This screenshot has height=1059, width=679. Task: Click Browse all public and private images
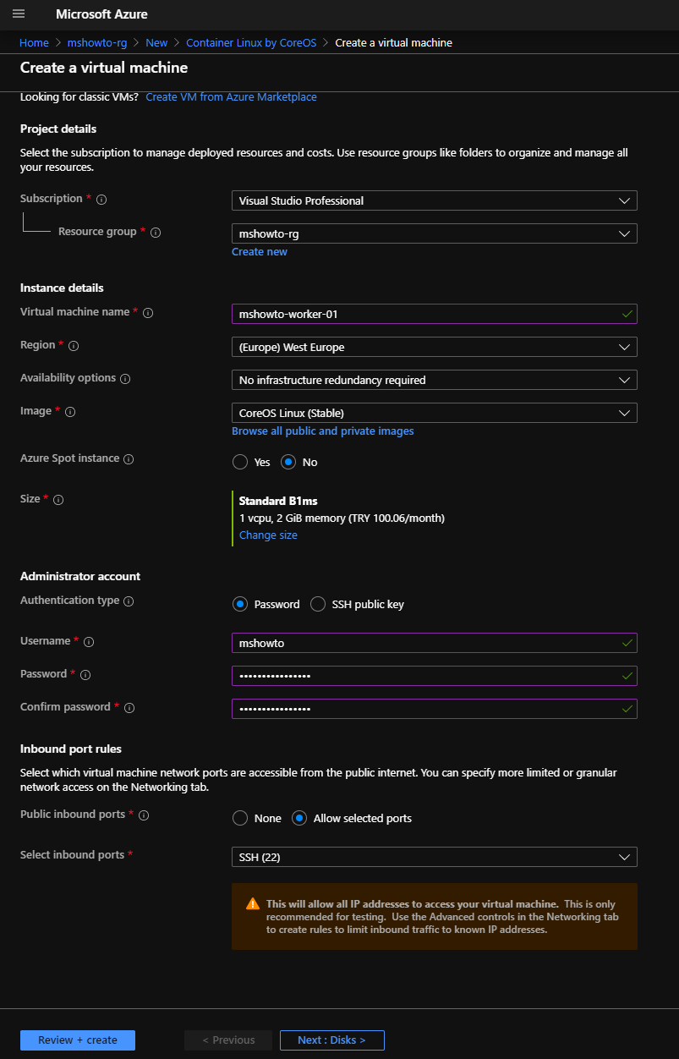click(323, 431)
